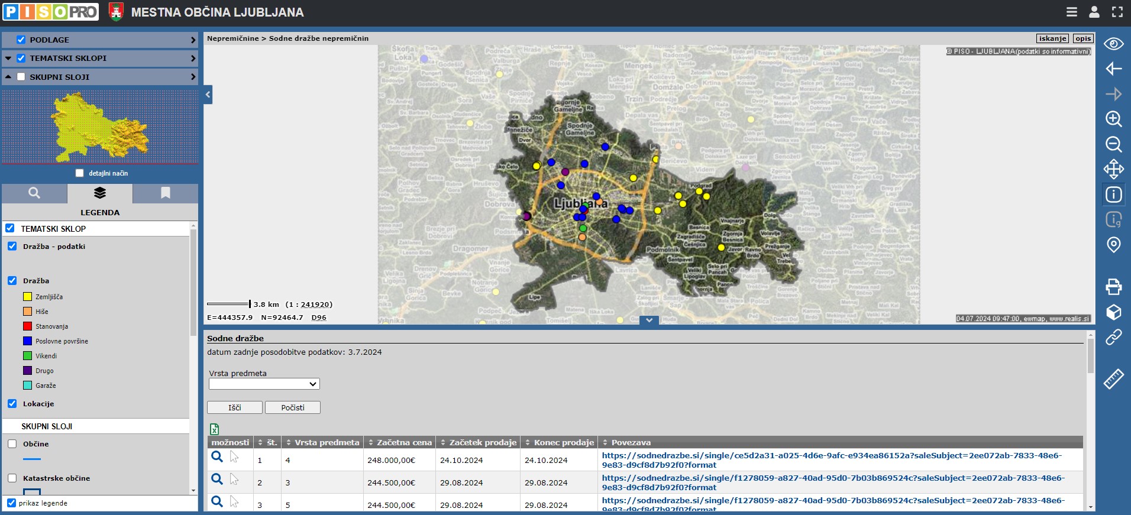Viewport: 1131px width, 515px height.
Task: Select the ruler measurement tool
Action: click(1113, 379)
